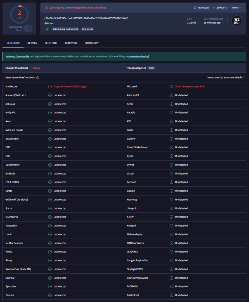Click the RAR file type icon
Viewport: 249px width, 302px height.
point(236,21)
